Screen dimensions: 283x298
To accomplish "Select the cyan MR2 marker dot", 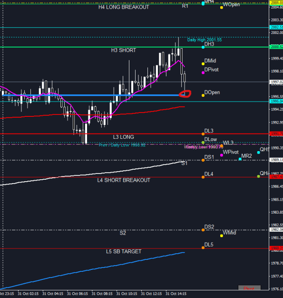I will click(x=240, y=159).
